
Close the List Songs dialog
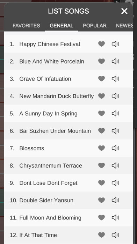click(x=124, y=11)
